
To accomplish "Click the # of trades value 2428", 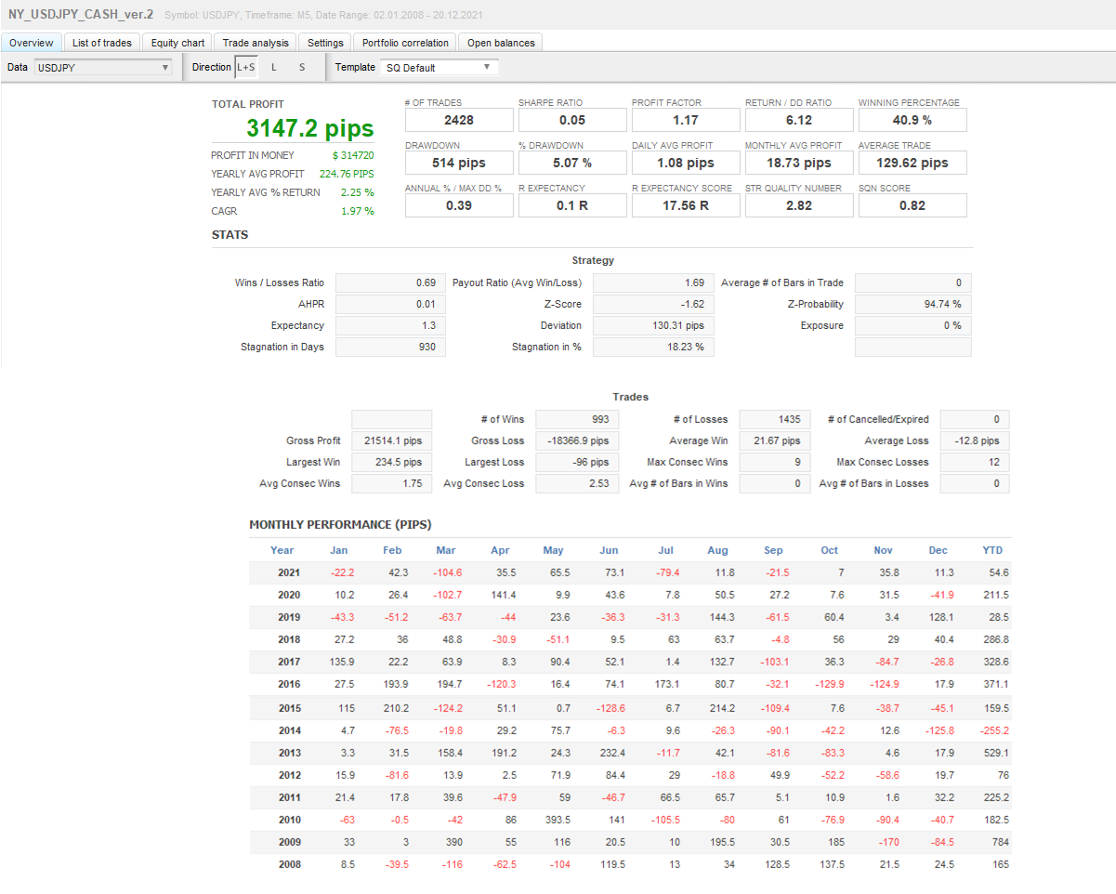I will (x=459, y=120).
